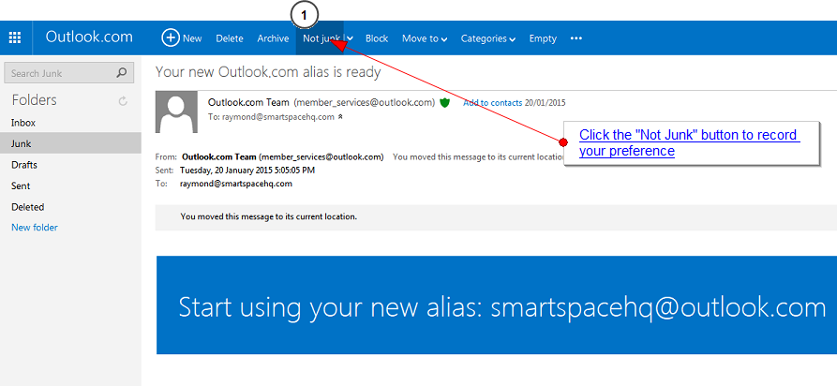Open the Inbox folder
Image resolution: width=837 pixels, height=386 pixels.
70,123
